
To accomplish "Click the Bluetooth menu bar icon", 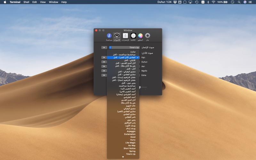I will tap(208, 2).
